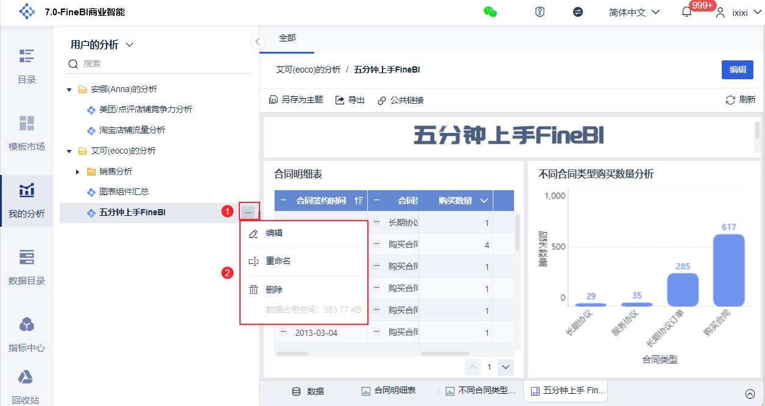Open the 数据 bottom tab
This screenshot has height=406, width=765.
(308, 391)
